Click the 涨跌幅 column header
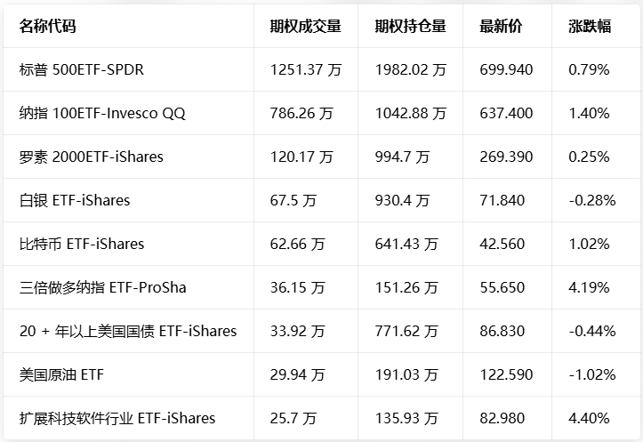Viewport: 643px width, 442px height. coord(590,26)
